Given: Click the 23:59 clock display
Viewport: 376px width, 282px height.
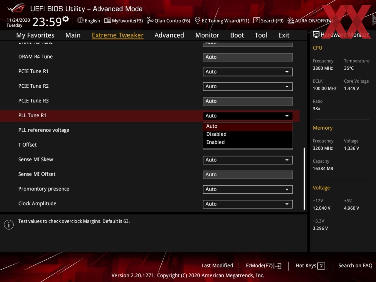Looking at the screenshot, I should [x=47, y=22].
